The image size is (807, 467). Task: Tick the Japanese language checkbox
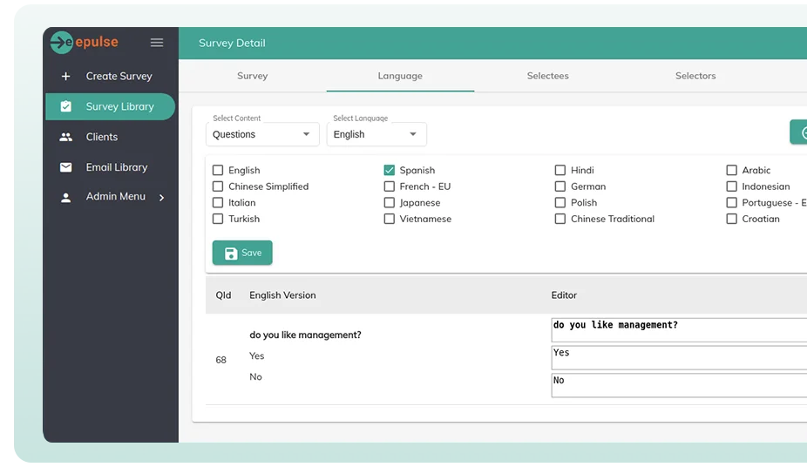390,203
